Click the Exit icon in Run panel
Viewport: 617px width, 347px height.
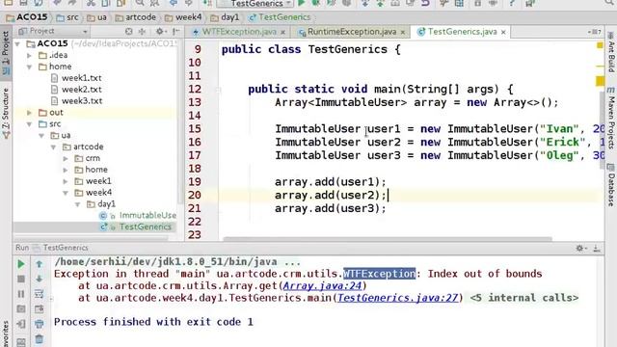coord(21,324)
